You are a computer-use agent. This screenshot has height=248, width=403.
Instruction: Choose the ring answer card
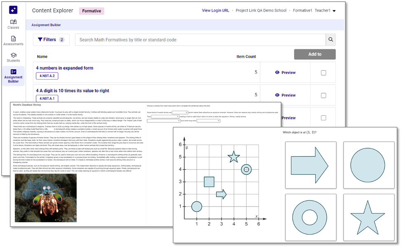[311, 218]
